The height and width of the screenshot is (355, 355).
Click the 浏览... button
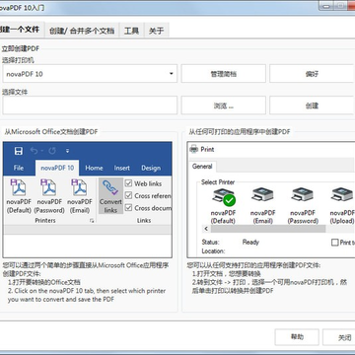224,106
